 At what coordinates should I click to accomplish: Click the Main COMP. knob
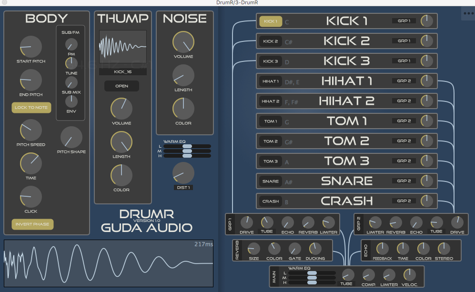(368, 275)
